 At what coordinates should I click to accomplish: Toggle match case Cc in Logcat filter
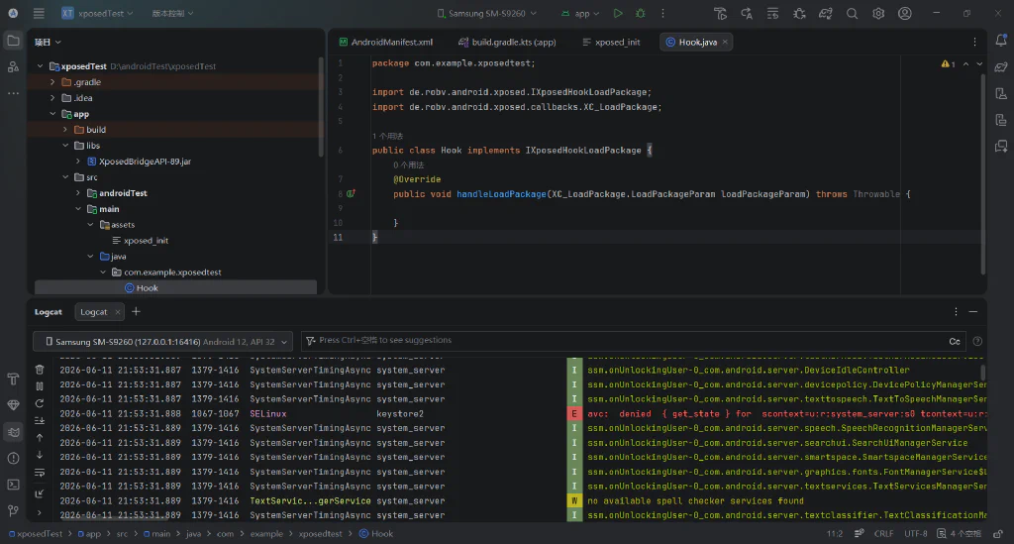point(955,341)
